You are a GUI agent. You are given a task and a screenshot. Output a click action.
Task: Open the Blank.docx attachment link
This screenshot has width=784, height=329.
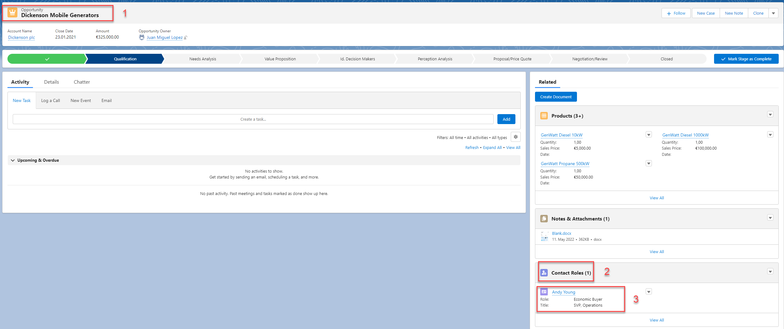561,233
